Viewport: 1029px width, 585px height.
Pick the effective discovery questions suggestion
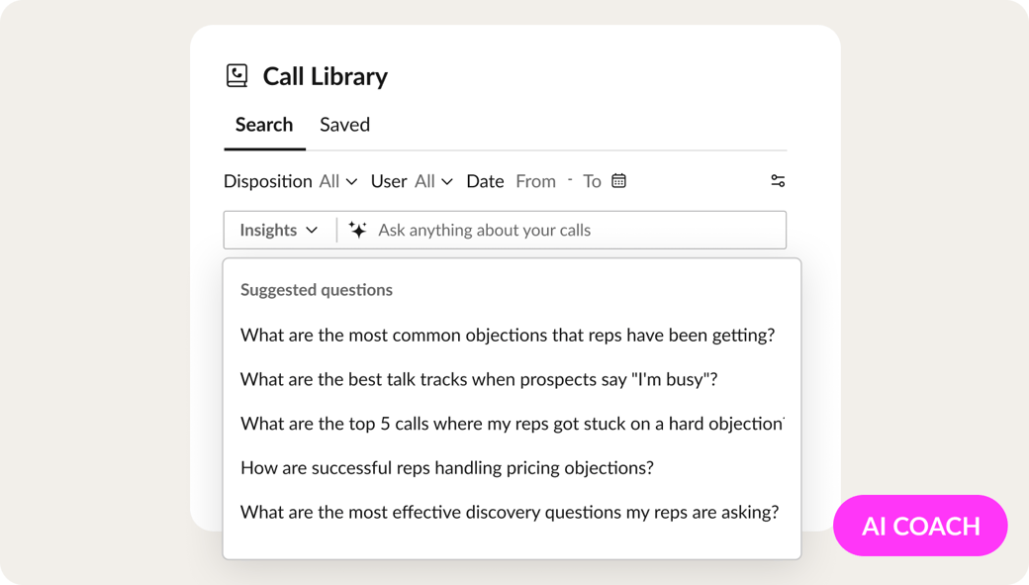[x=510, y=512]
